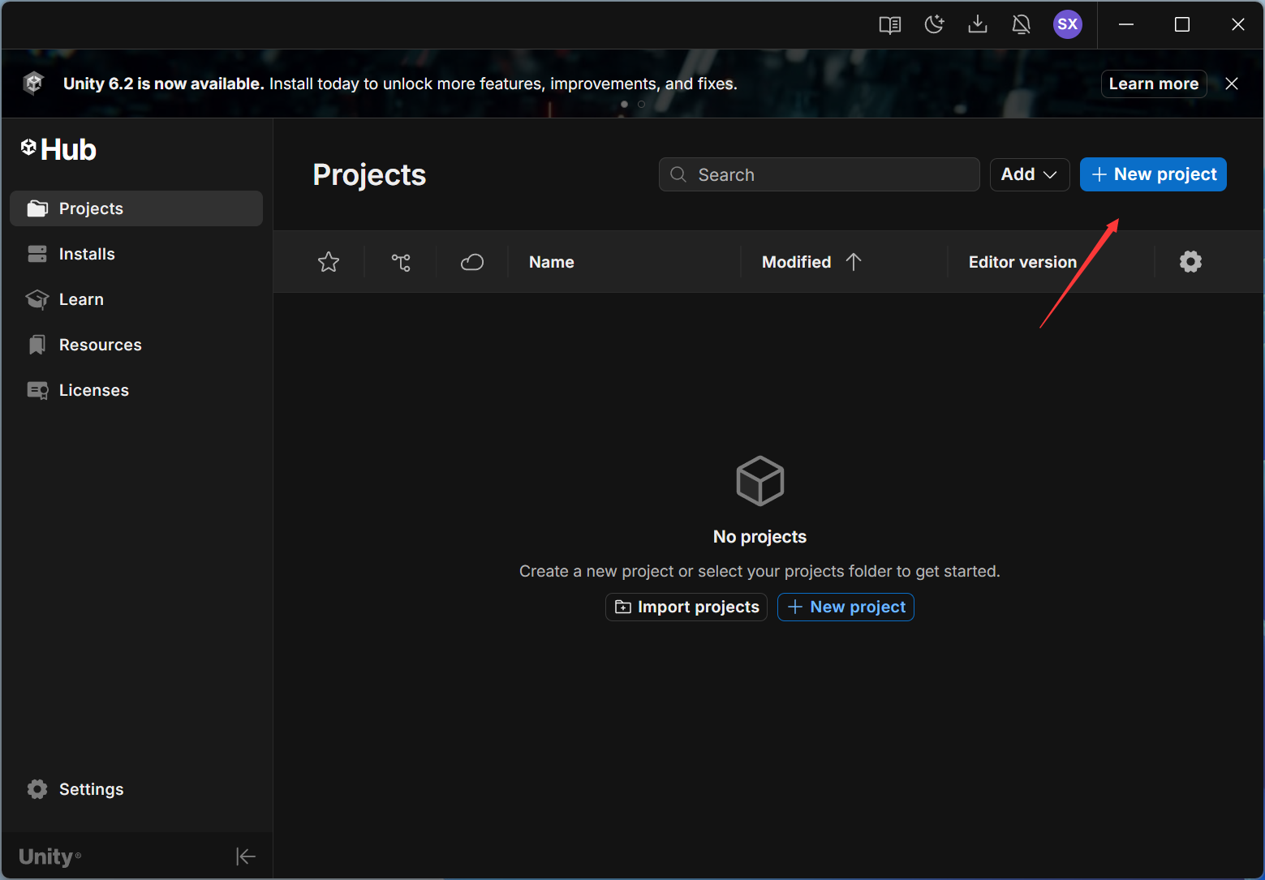Select the second banner carousel dot

[641, 104]
